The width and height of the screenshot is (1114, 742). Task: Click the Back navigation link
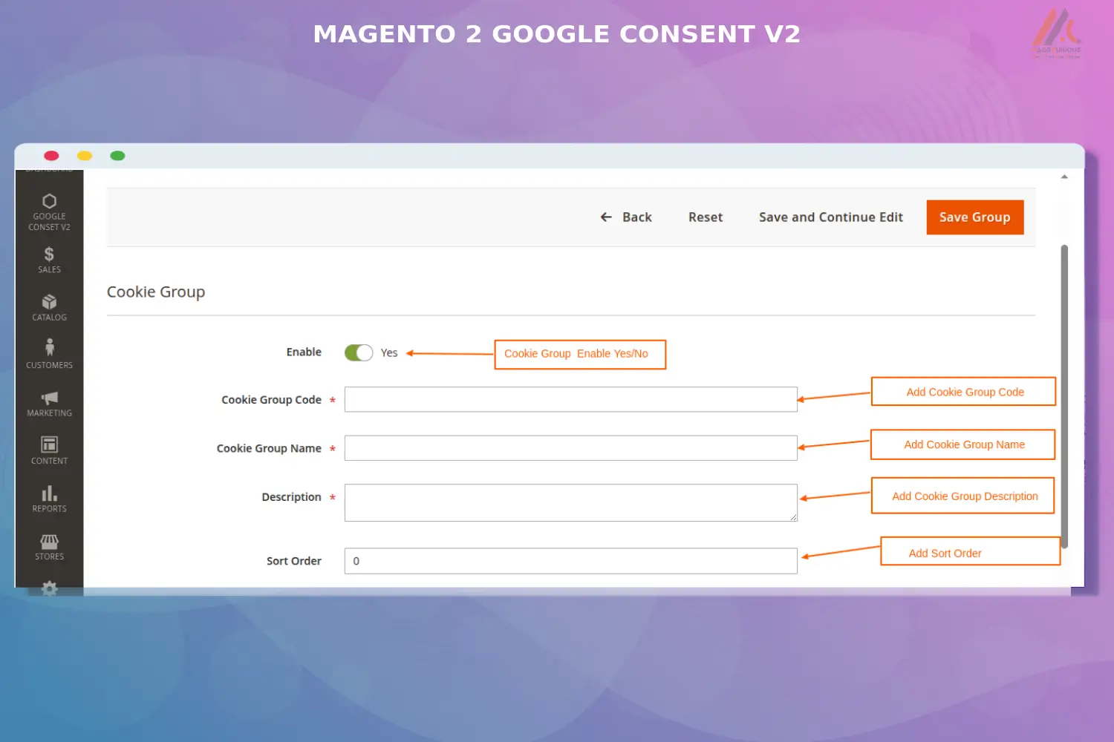click(x=637, y=217)
